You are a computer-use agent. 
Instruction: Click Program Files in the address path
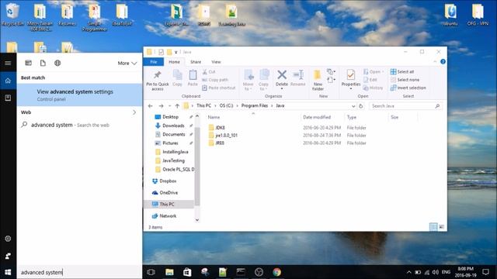pos(255,105)
